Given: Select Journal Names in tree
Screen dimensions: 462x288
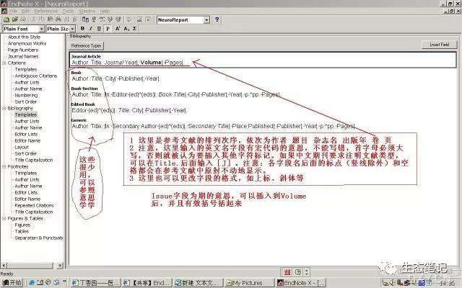Looking at the screenshot, I should click(23, 56).
